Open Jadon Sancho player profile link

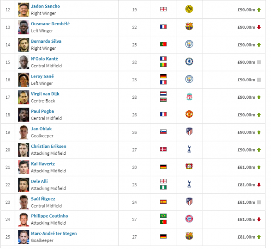click(45, 6)
